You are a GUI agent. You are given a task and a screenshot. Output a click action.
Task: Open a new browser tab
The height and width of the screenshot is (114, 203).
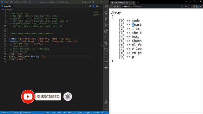tap(138, 3)
